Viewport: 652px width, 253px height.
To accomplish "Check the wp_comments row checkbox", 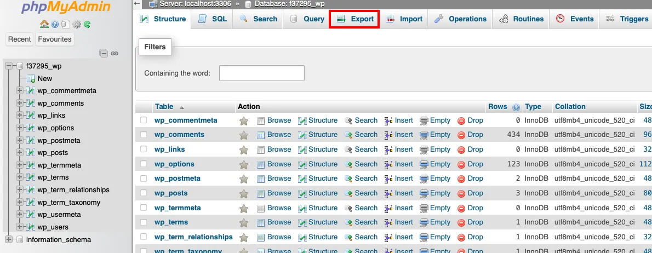I will (144, 135).
